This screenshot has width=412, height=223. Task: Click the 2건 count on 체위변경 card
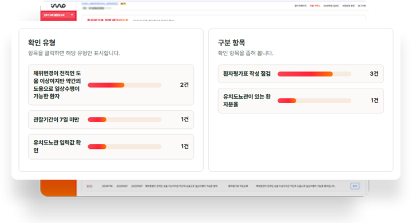[184, 85]
